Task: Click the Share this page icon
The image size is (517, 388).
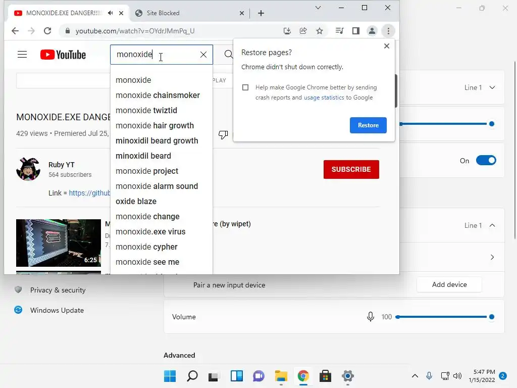Action: pos(303,31)
